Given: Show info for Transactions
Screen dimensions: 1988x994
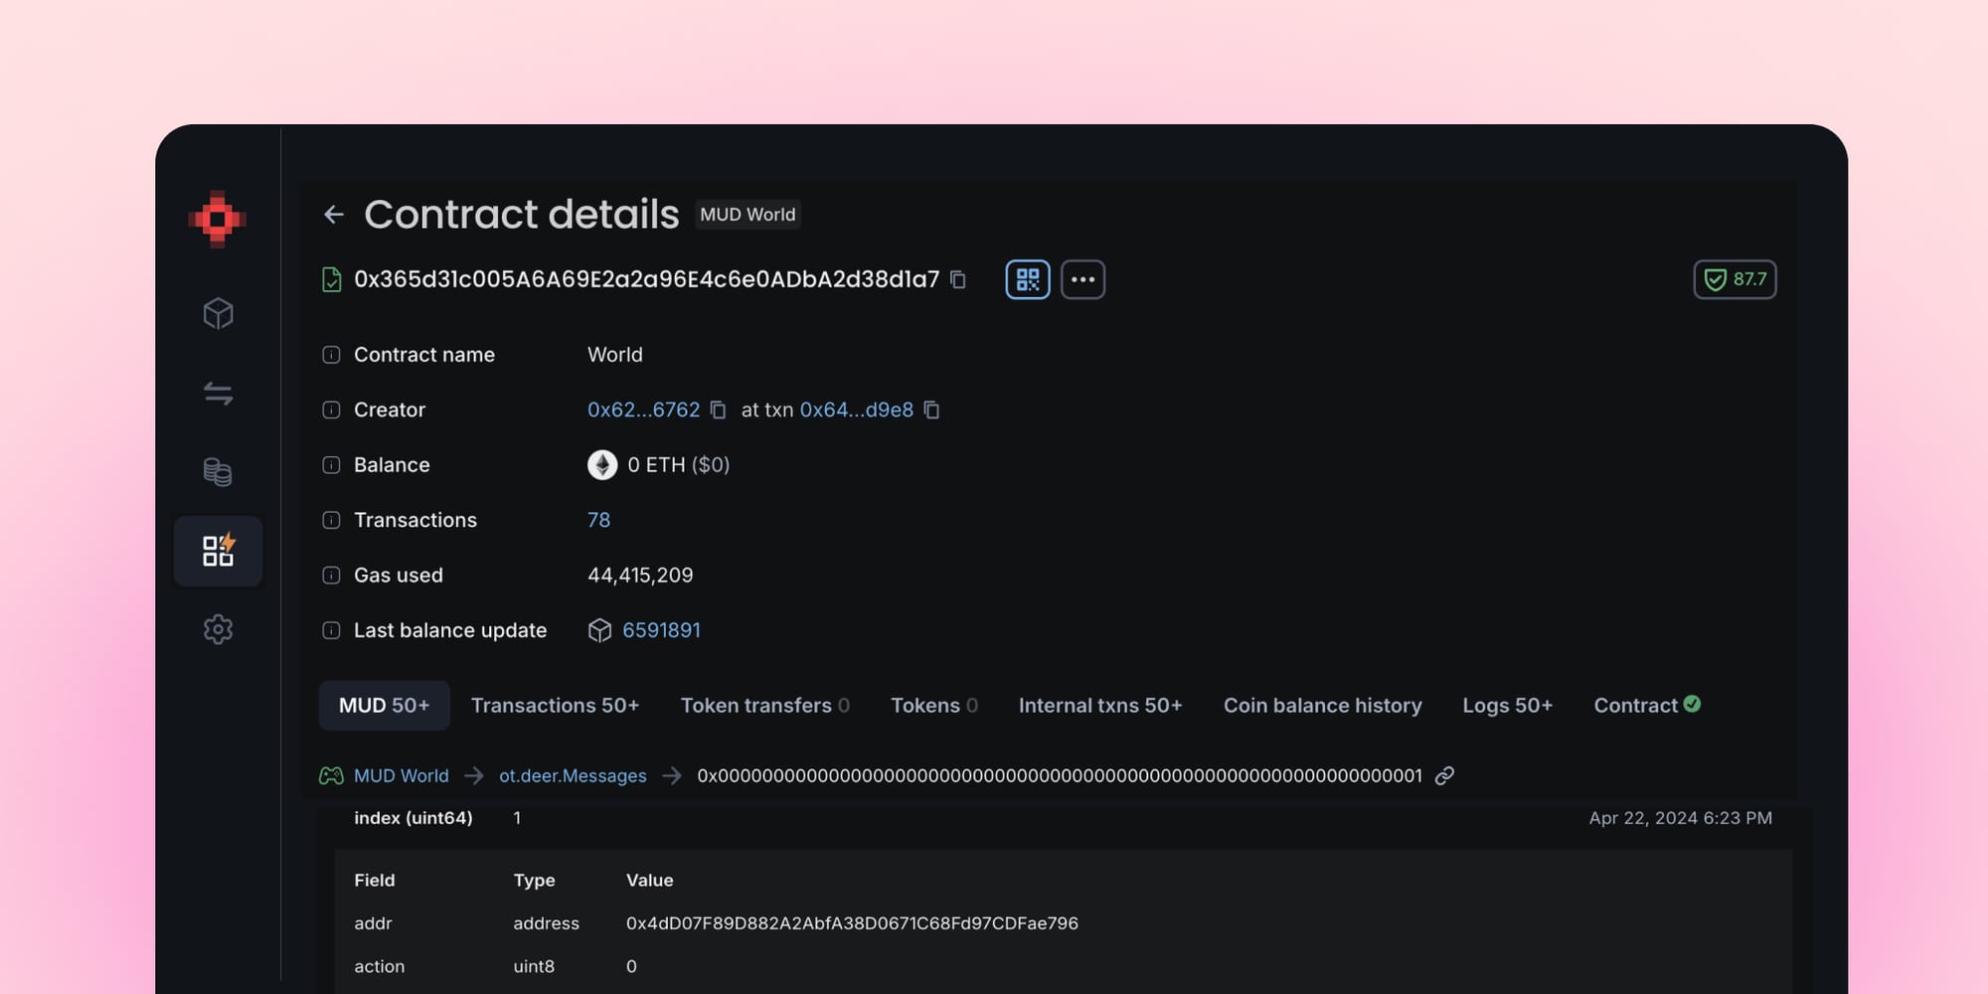Looking at the screenshot, I should (332, 520).
